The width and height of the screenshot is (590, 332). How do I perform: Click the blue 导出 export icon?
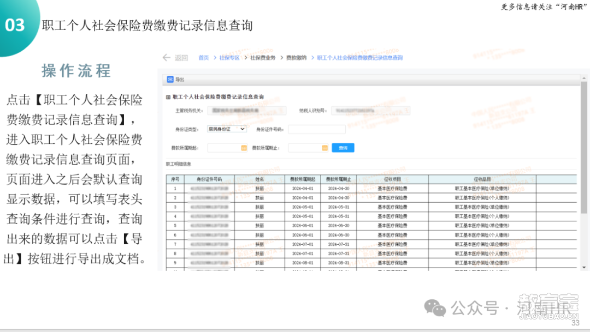(x=170, y=79)
